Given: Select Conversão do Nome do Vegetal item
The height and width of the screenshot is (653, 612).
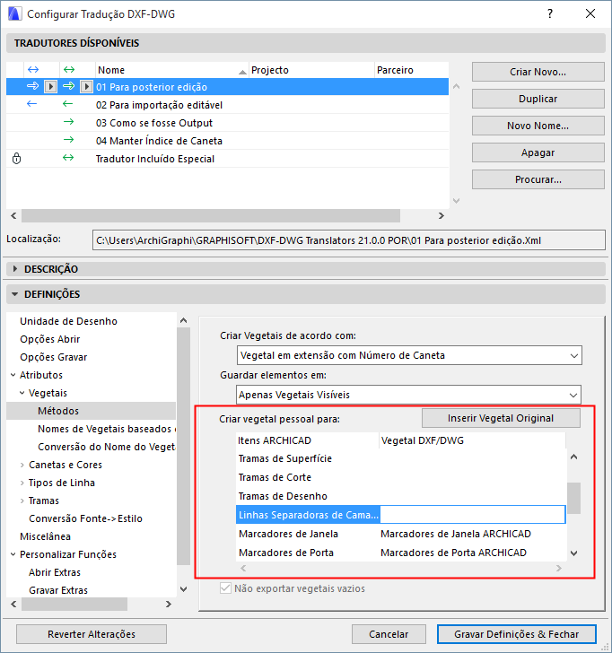Looking at the screenshot, I should pyautogui.click(x=107, y=447).
